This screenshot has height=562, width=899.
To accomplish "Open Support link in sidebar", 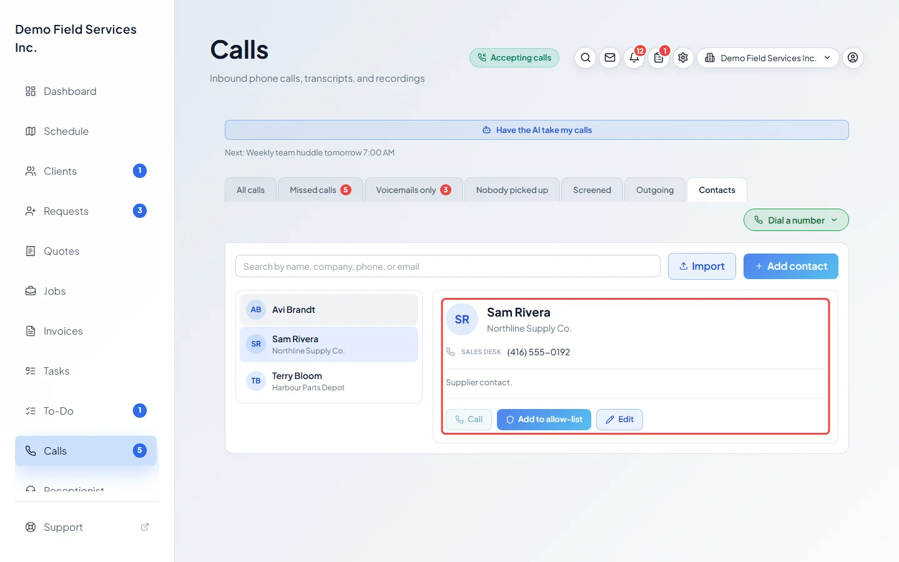I will tap(86, 527).
